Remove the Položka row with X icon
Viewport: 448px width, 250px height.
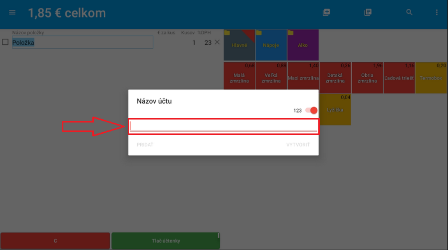pyautogui.click(x=217, y=42)
